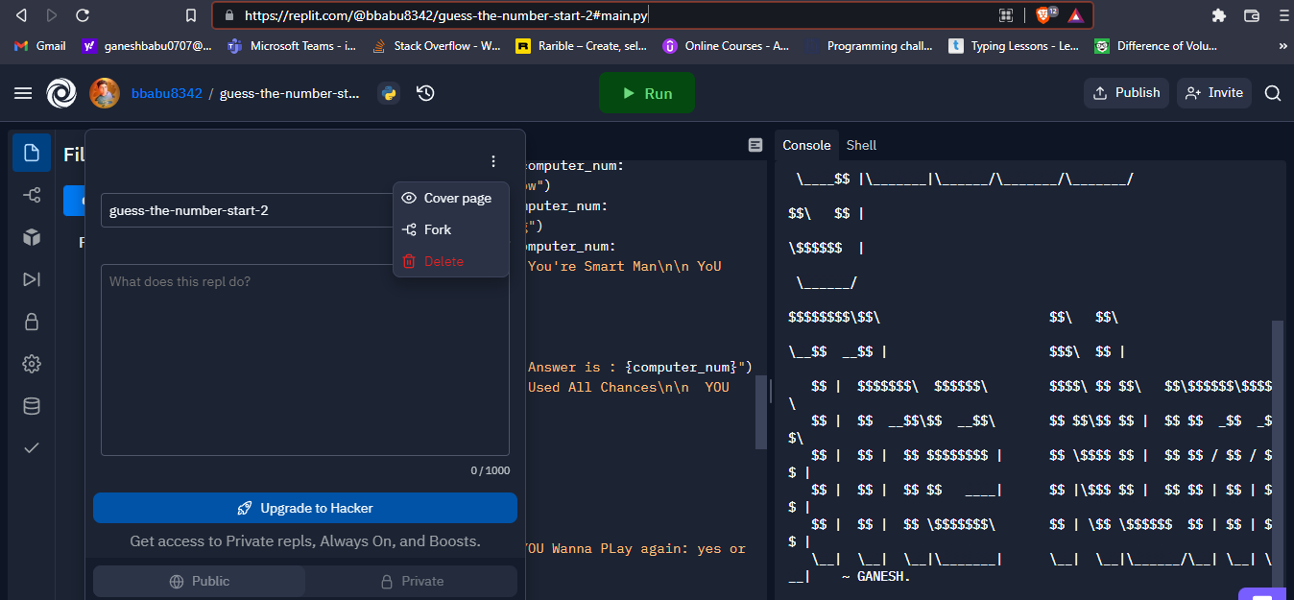Screen dimensions: 1294x600
Task: Open the Files icon in sidebar
Action: tap(32, 153)
